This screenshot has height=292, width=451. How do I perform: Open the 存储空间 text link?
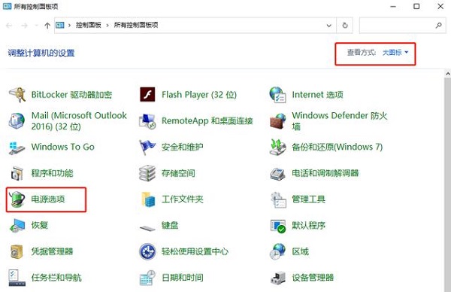178,173
